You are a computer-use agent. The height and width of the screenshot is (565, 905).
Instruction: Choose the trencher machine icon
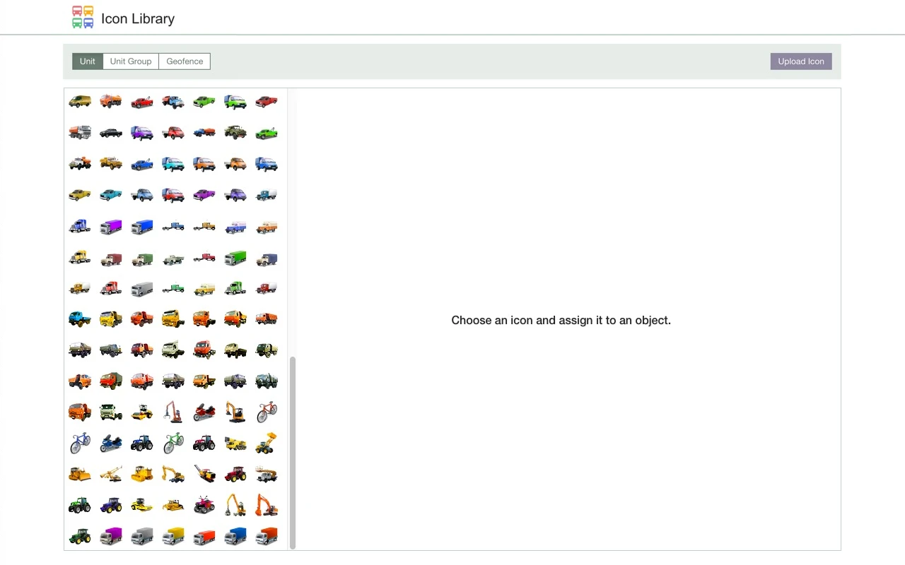[x=204, y=474]
